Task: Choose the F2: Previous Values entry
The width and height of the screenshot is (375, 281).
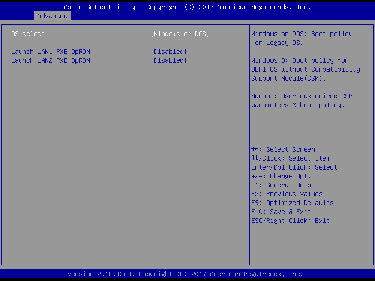Action: tap(286, 194)
